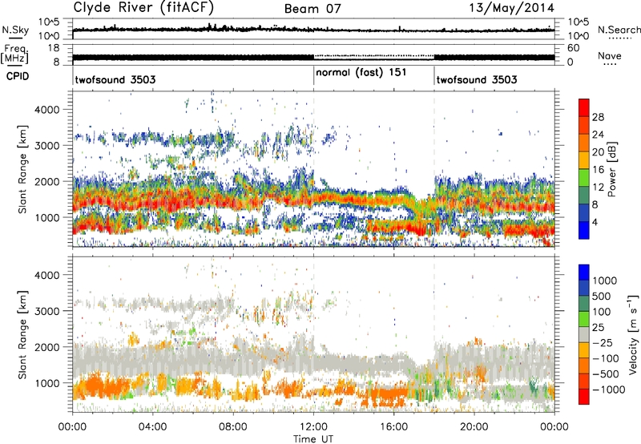Click the '-1000' tick on Velocity colorbar
This screenshot has height=444, width=641.
tap(608, 390)
